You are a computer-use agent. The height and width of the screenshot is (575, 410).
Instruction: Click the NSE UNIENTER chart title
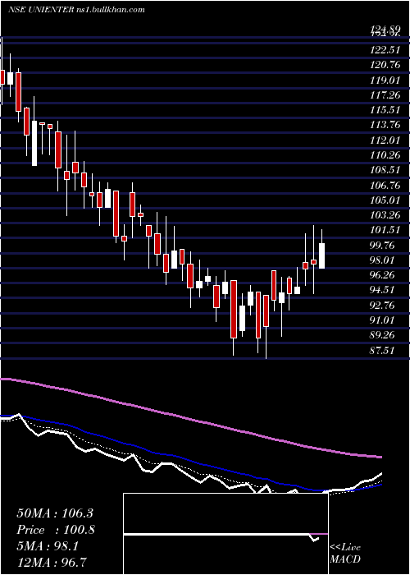[x=41, y=10]
